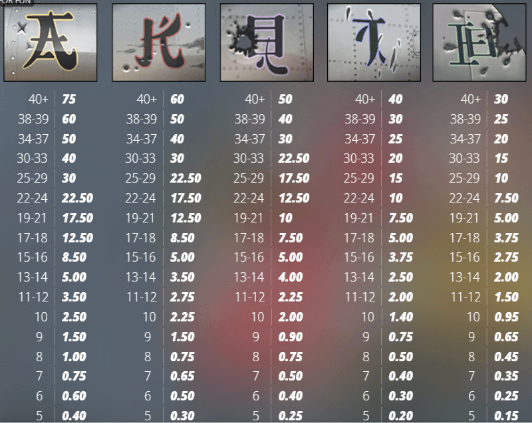Click K column payout 3.50 for 13-14
Image resolution: width=532 pixels, height=423 pixels.
(x=182, y=278)
